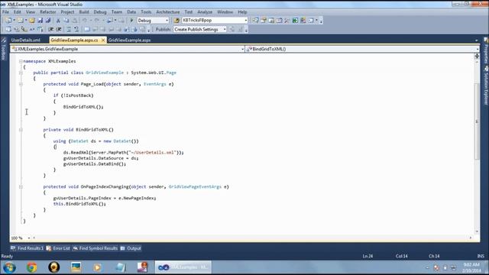Click the Decrease Indent icon
489x275 pixels.
pyautogui.click(x=51, y=29)
